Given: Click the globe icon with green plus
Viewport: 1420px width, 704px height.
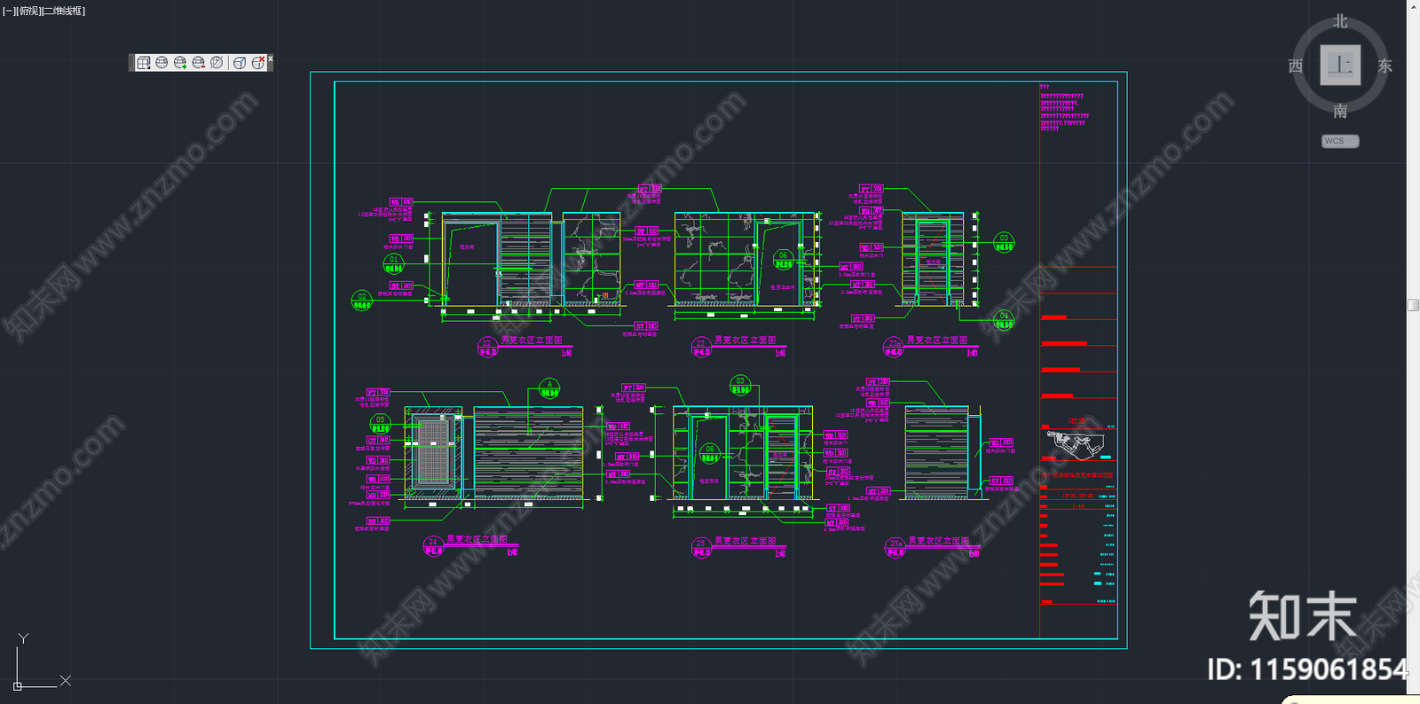Looking at the screenshot, I should (180, 62).
